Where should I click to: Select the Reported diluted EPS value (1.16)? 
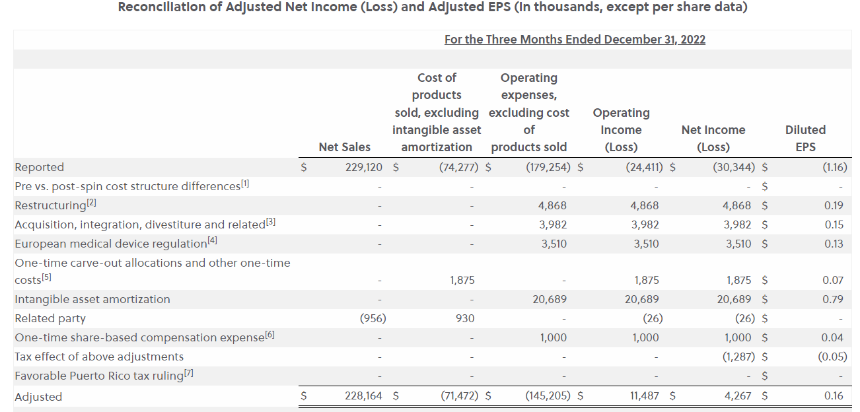834,168
